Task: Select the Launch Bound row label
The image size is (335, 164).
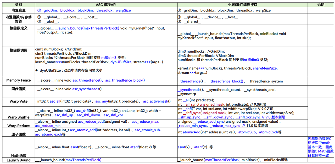Action: (x=18, y=160)
